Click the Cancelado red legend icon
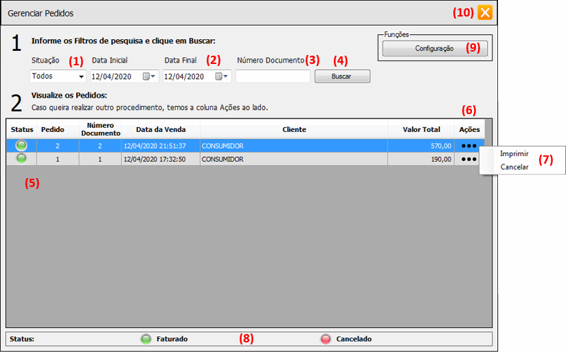566x352 pixels. pyautogui.click(x=326, y=339)
